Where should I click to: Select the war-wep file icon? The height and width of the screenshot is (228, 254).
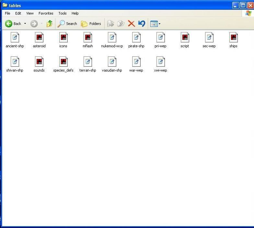pyautogui.click(x=136, y=62)
